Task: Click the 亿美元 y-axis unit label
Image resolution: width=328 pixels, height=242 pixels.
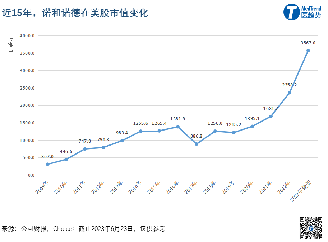Action: (11, 44)
